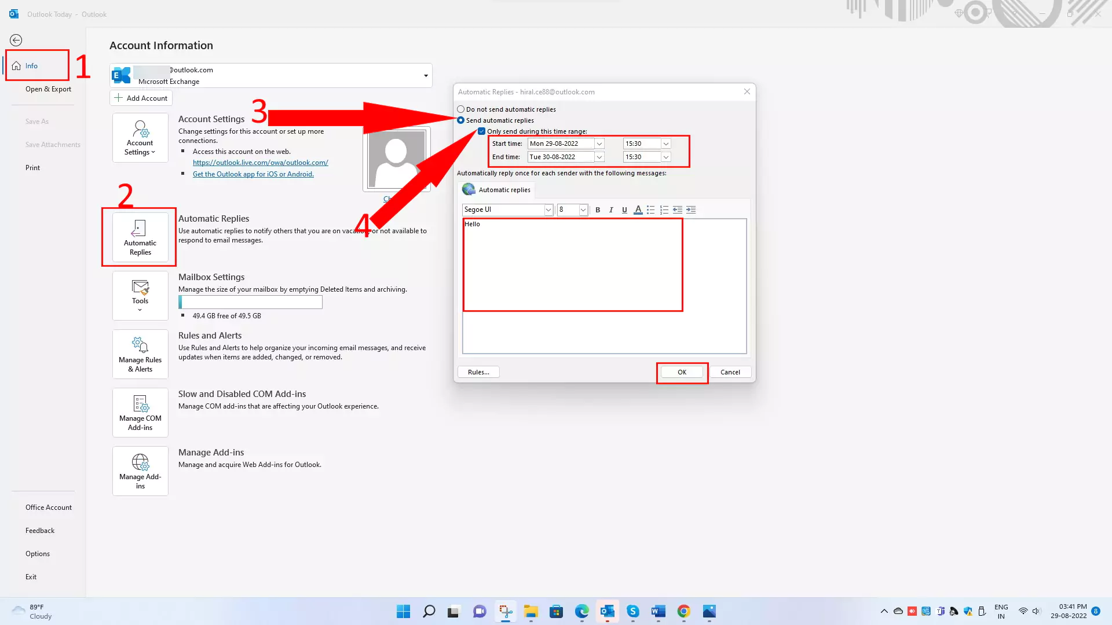Confirm with the OK button
This screenshot has width=1112, height=625.
(x=682, y=372)
